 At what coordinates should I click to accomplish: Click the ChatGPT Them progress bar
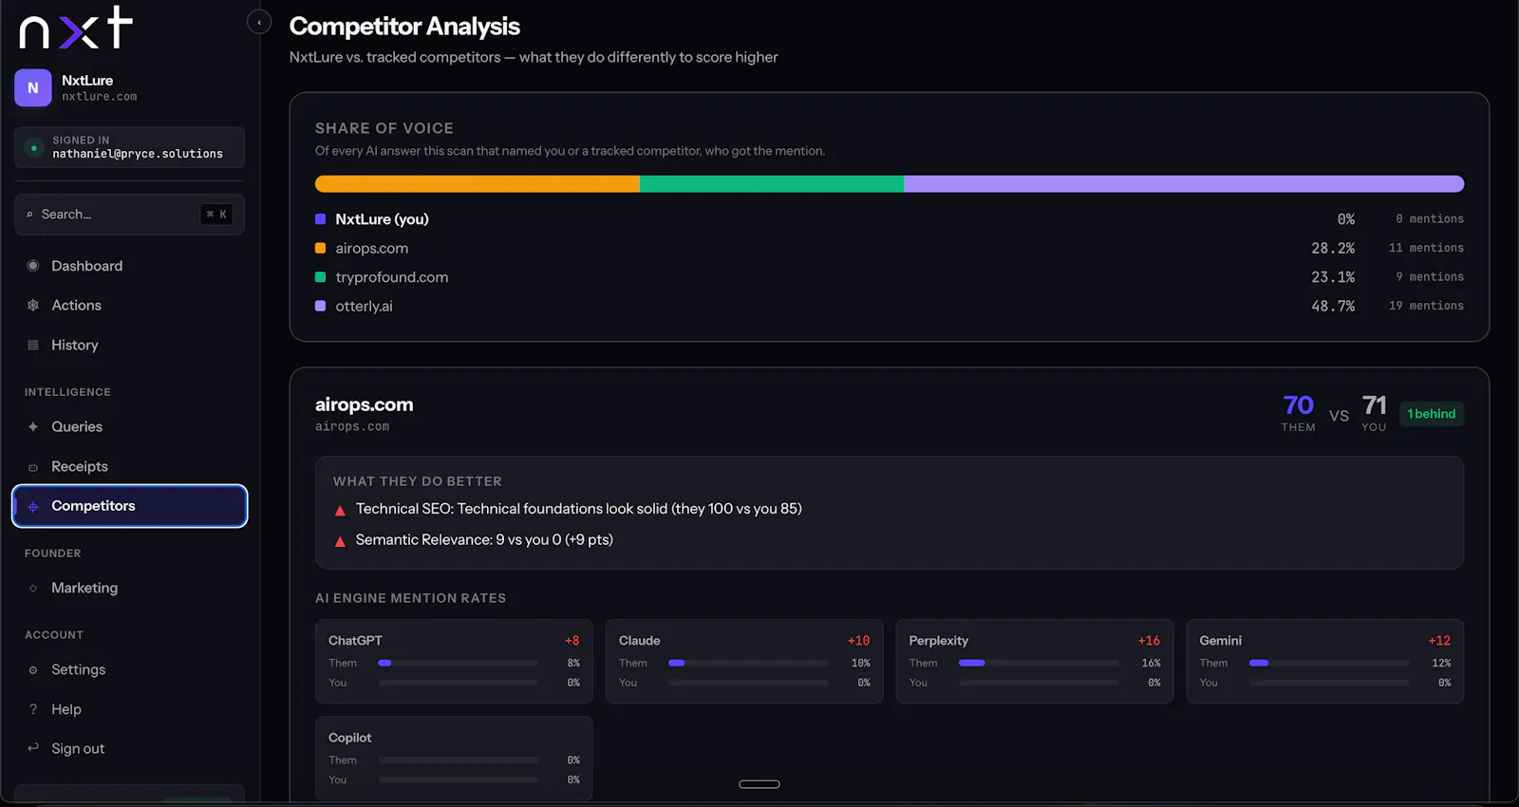coord(458,663)
